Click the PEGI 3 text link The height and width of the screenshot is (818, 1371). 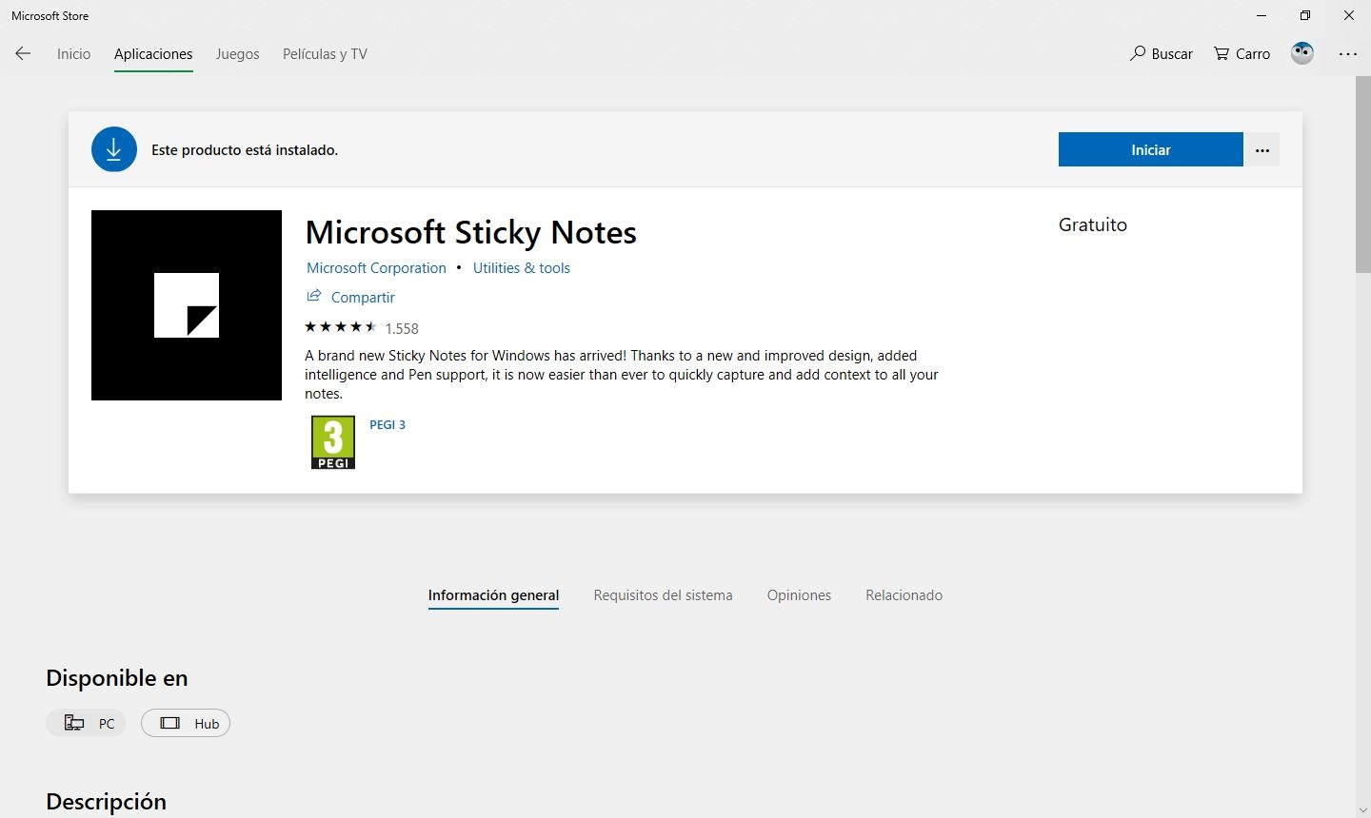[387, 425]
